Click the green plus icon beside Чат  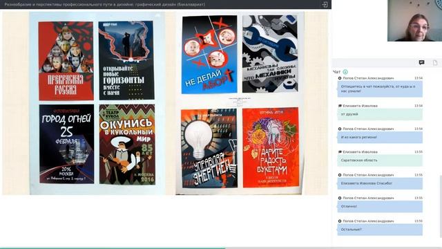point(345,72)
